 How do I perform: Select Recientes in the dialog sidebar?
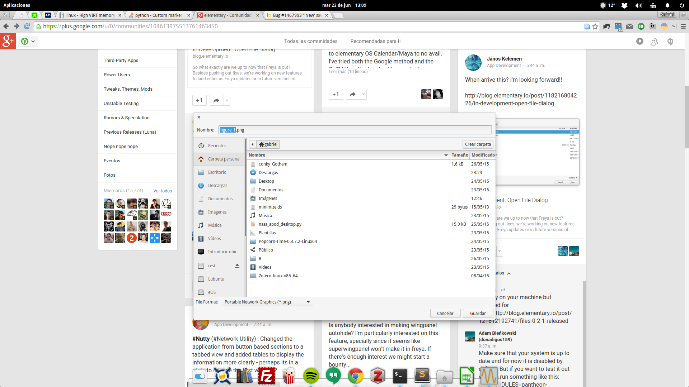(x=220, y=146)
